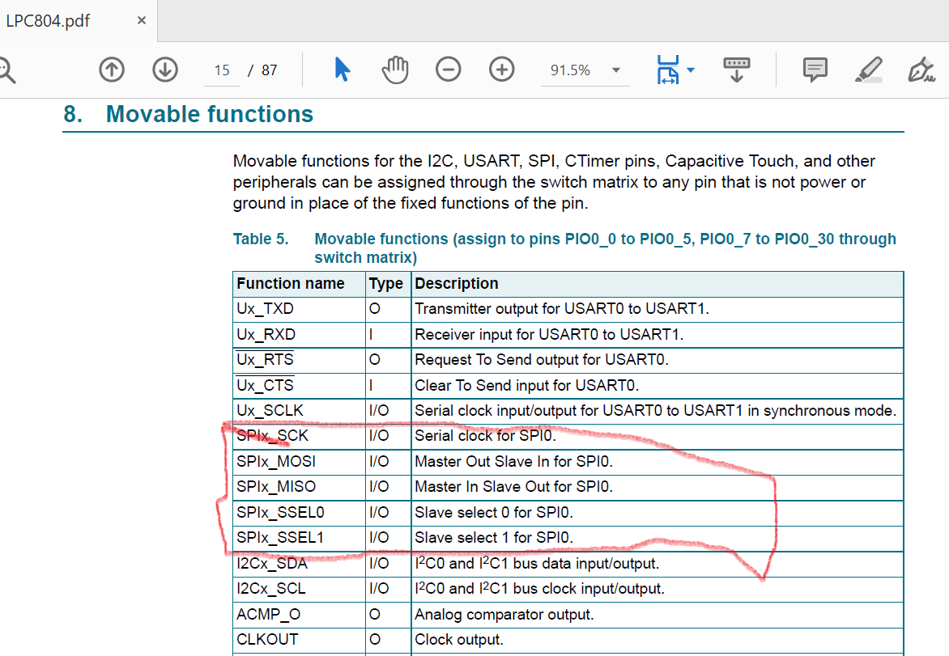This screenshot has height=656, width=949.
Task: Click the page scrolling display icon
Action: 736,70
